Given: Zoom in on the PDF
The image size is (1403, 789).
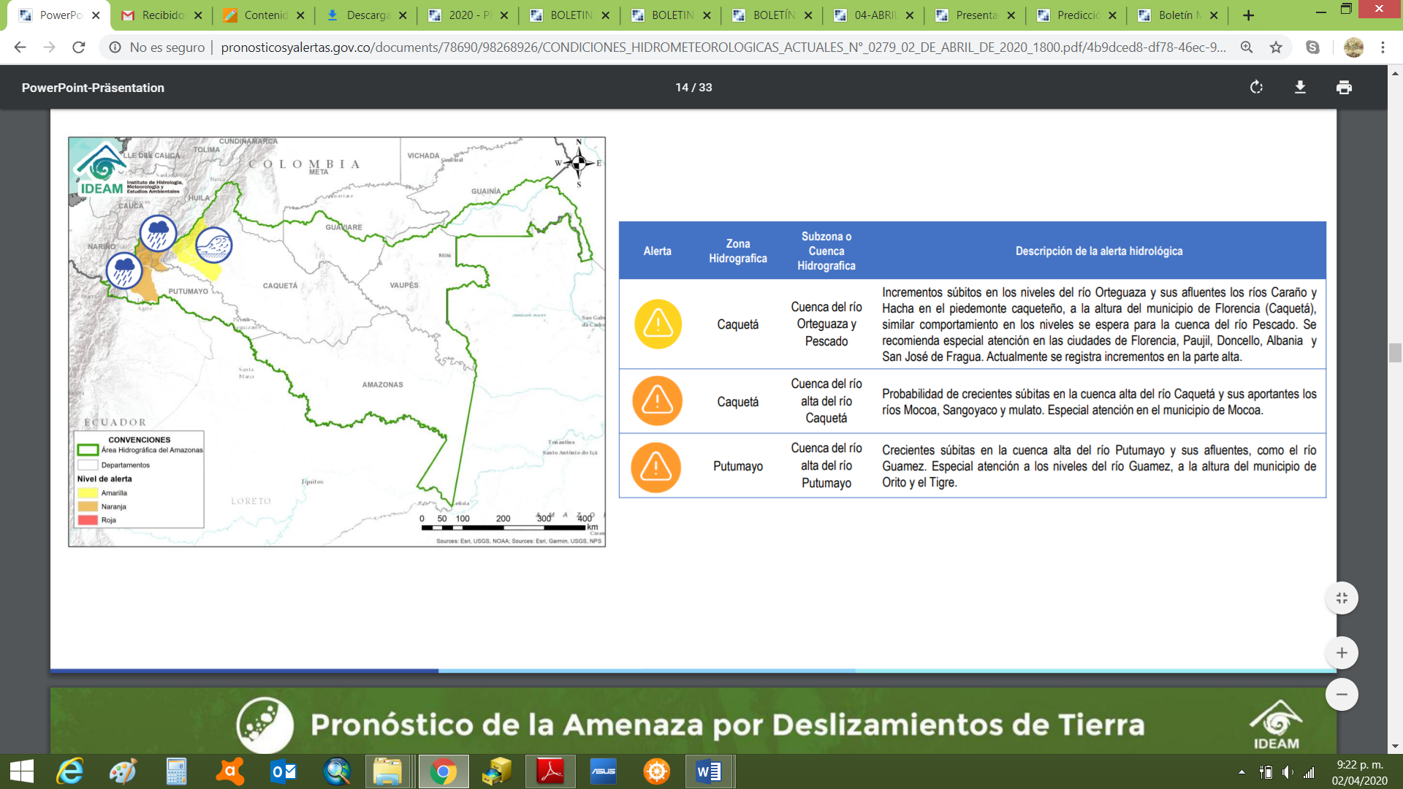Looking at the screenshot, I should [x=1342, y=653].
